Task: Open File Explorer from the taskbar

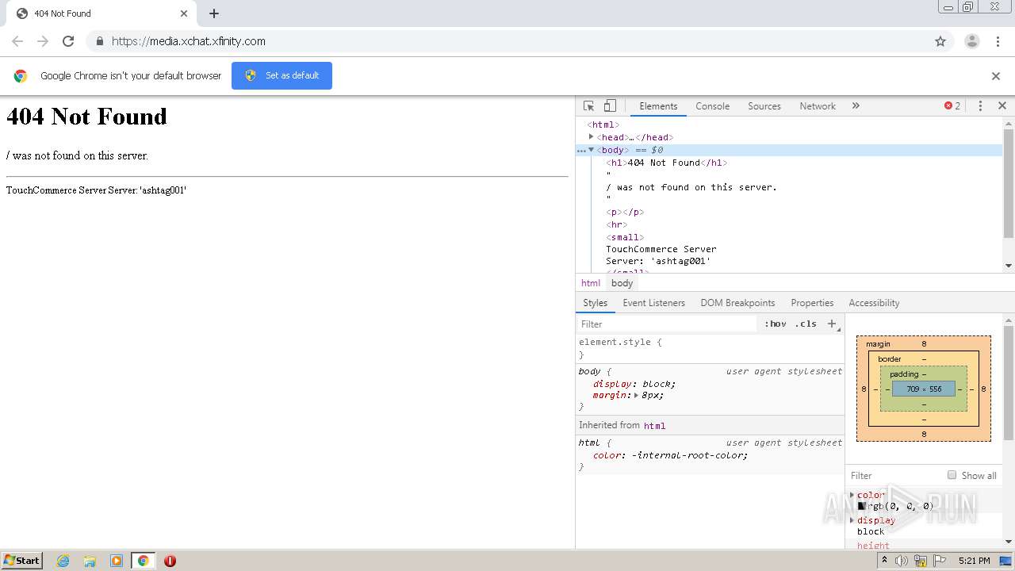Action: tap(90, 561)
